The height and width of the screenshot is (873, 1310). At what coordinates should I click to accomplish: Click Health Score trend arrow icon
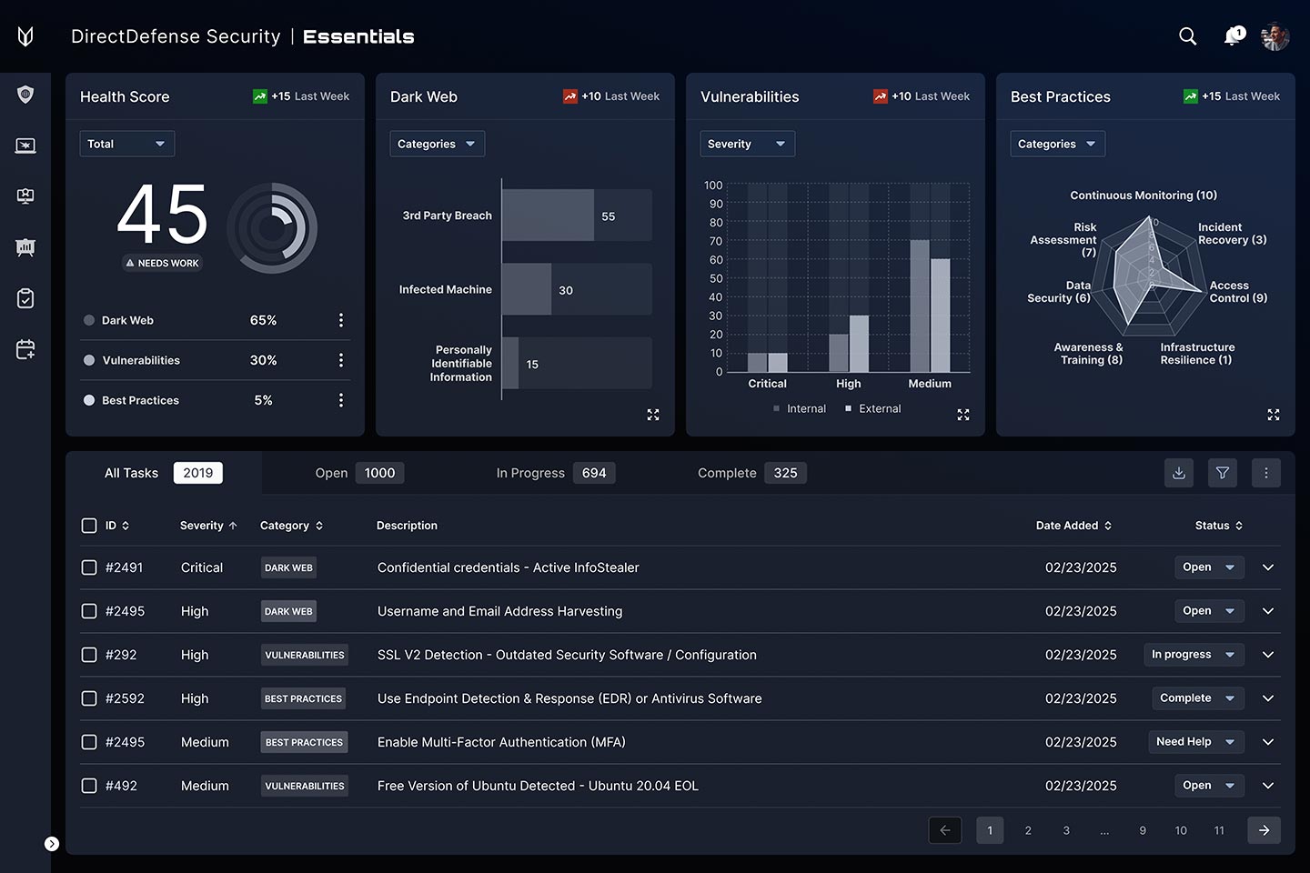(x=260, y=96)
